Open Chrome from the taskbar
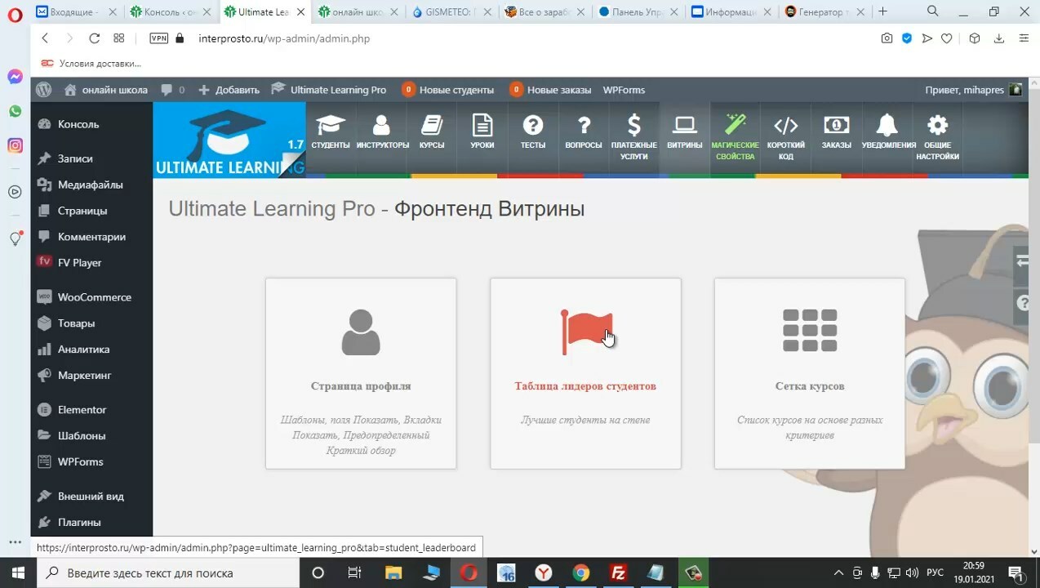Screen dimensions: 1040x588 (580, 572)
